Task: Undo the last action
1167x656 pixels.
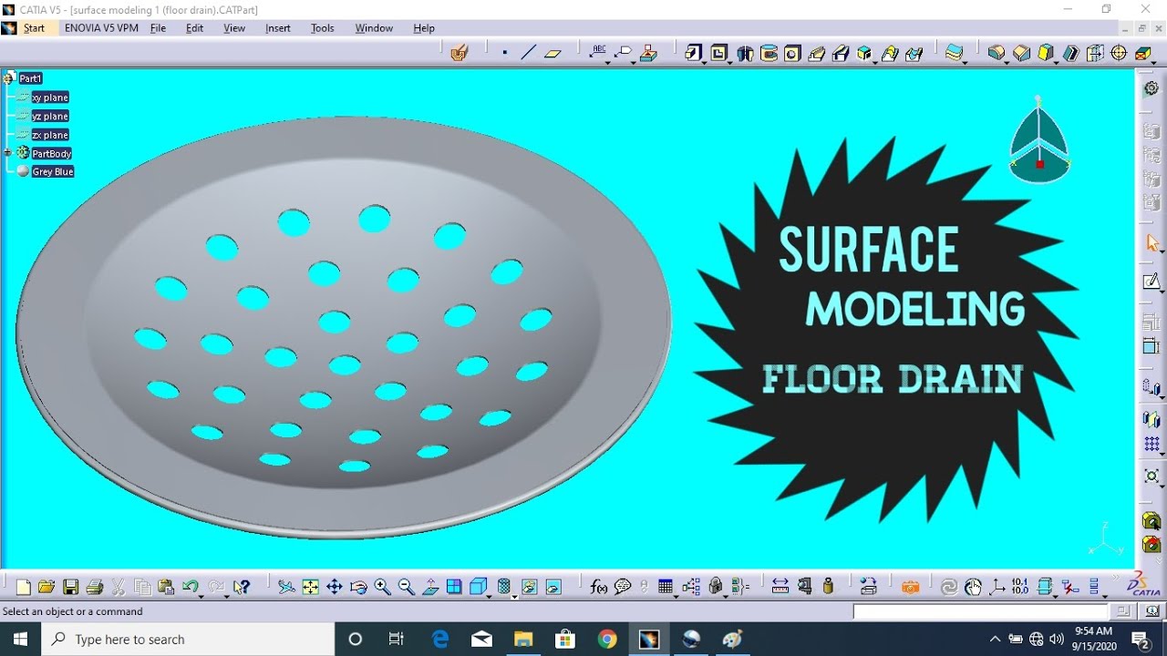Action: [x=190, y=586]
